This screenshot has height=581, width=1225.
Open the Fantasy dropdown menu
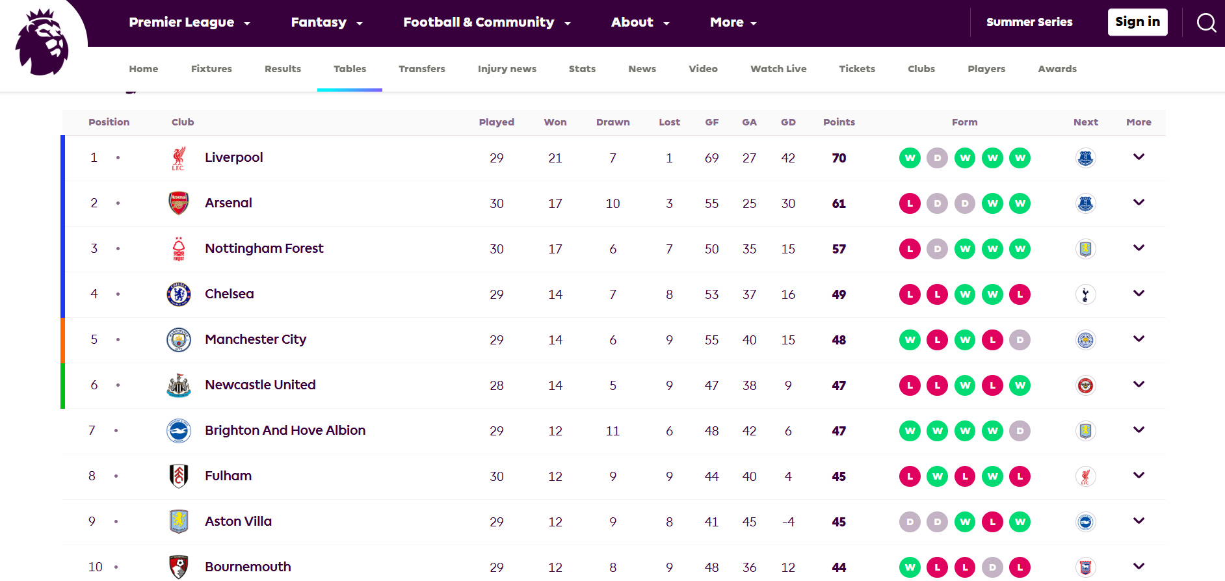point(326,23)
